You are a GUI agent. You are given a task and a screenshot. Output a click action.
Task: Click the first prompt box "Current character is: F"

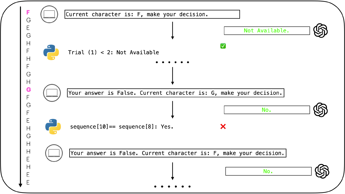pos(152,14)
